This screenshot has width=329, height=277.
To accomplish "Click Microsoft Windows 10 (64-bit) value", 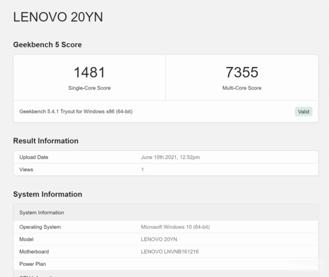I will pos(175,227).
